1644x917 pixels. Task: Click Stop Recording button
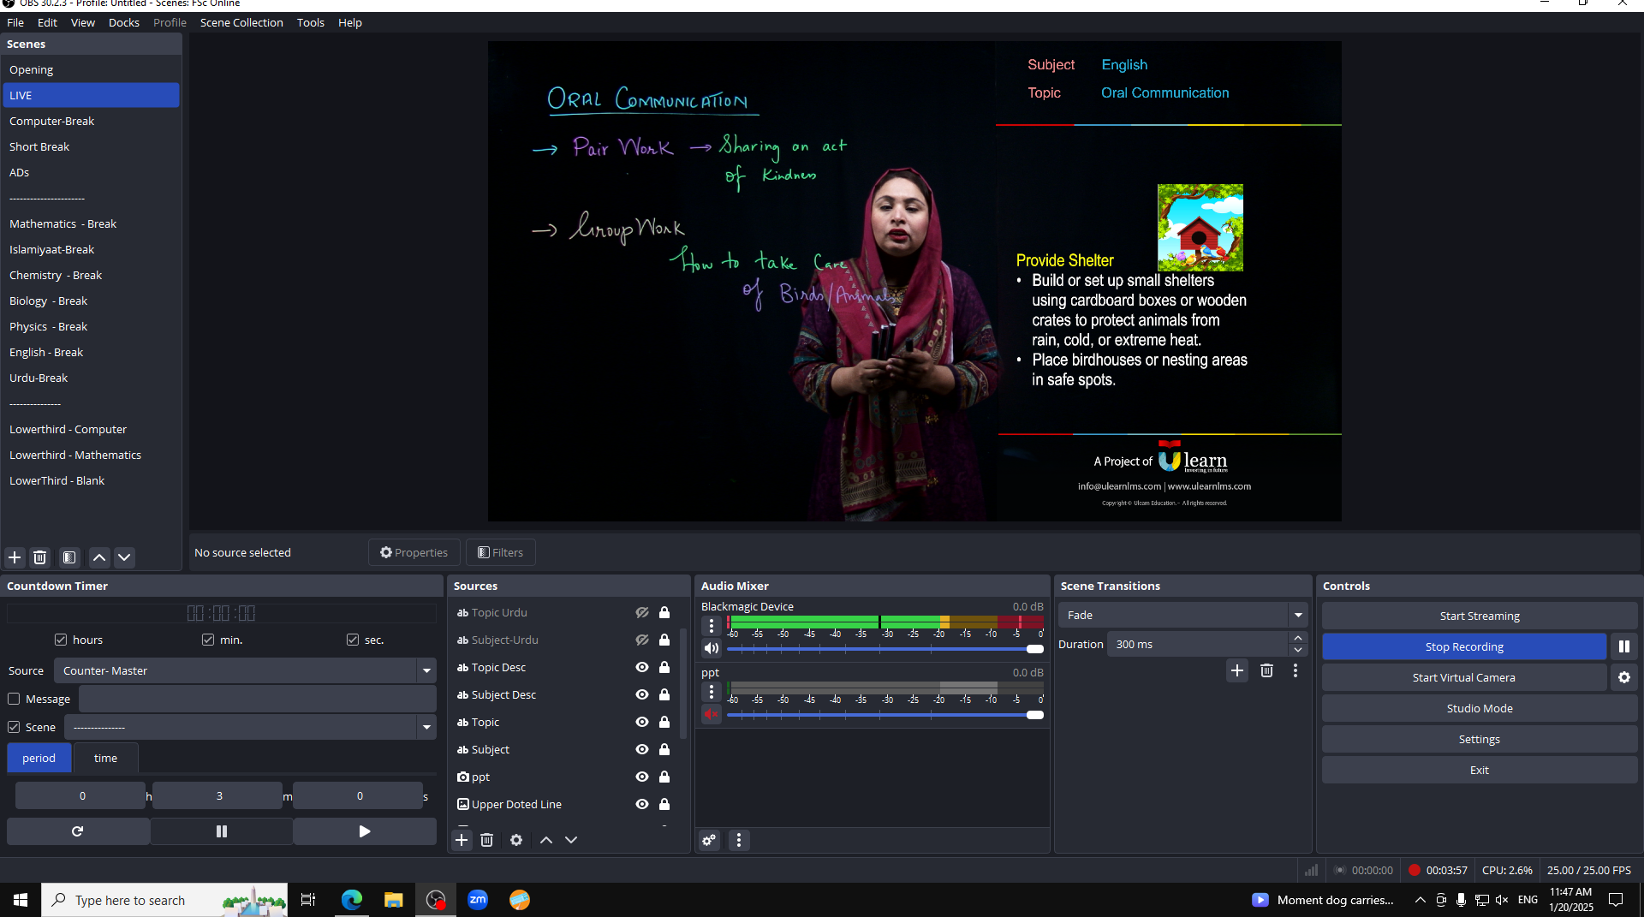1464,646
